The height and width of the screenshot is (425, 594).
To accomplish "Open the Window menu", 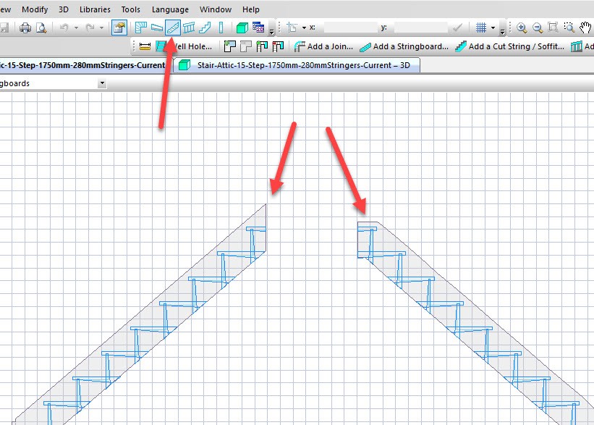I will [216, 9].
